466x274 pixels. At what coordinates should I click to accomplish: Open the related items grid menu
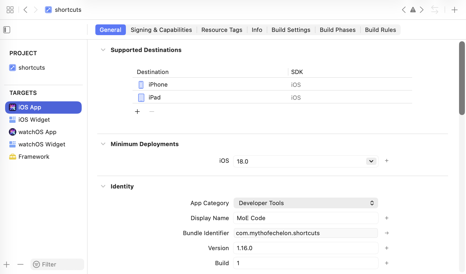[x=10, y=10]
